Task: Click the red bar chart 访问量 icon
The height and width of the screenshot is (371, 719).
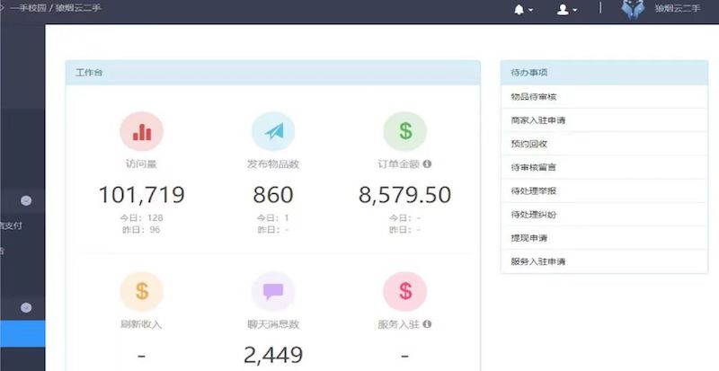Action: (141, 131)
